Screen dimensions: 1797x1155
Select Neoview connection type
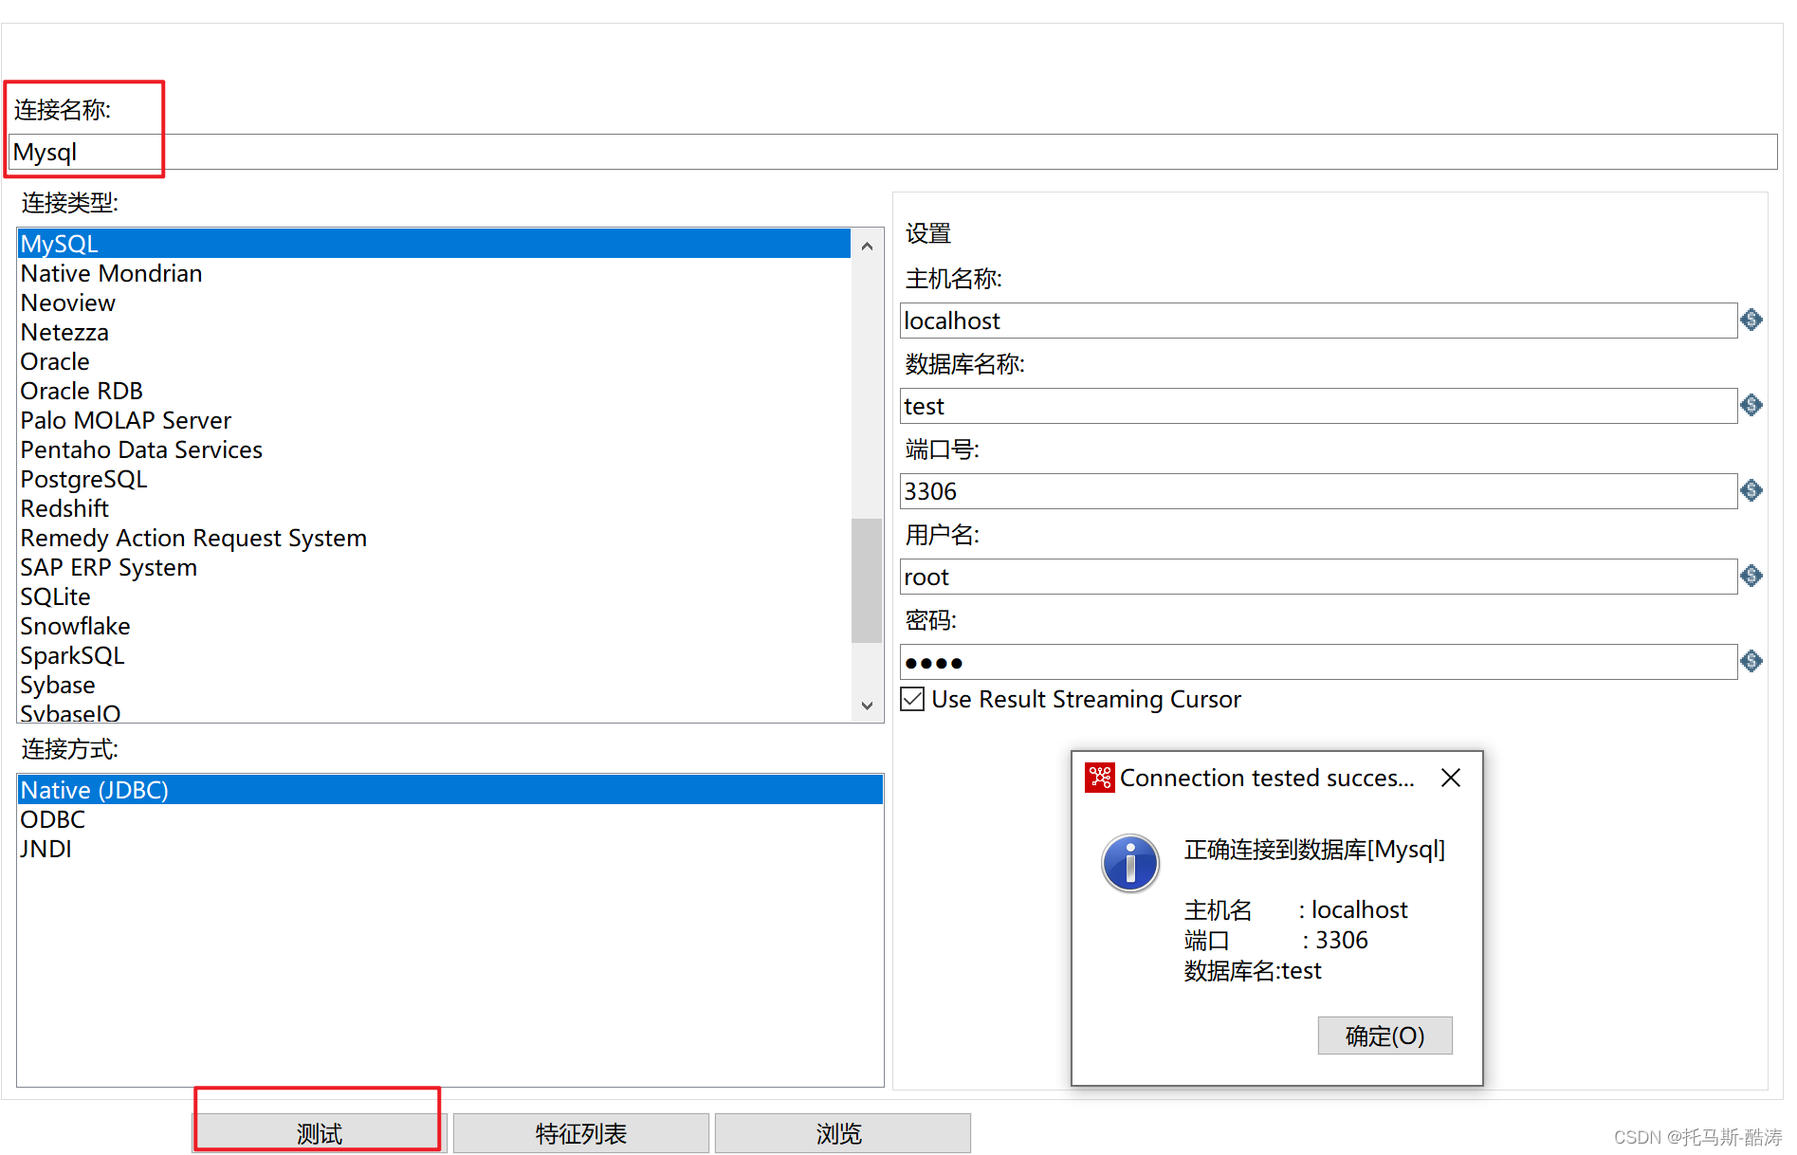[434, 302]
